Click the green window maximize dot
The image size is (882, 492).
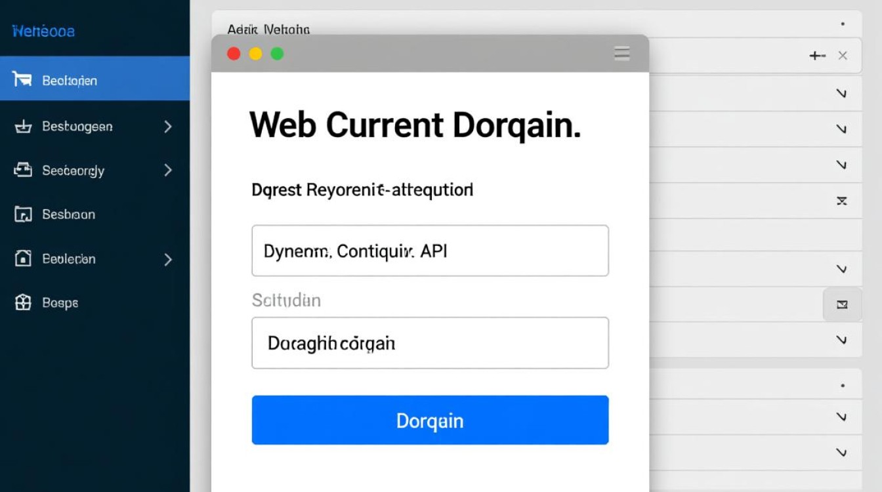pos(277,54)
